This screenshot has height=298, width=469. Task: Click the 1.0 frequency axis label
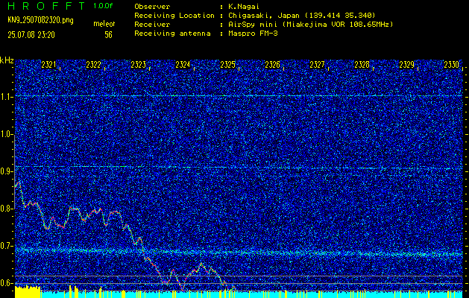pyautogui.click(x=7, y=134)
